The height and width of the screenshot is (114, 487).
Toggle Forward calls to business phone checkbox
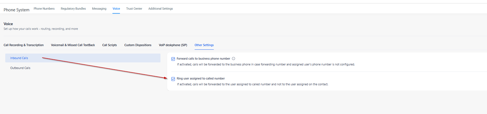tap(173, 59)
